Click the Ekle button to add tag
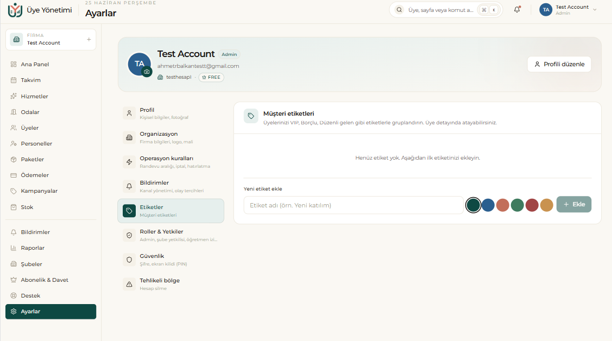 tap(574, 205)
